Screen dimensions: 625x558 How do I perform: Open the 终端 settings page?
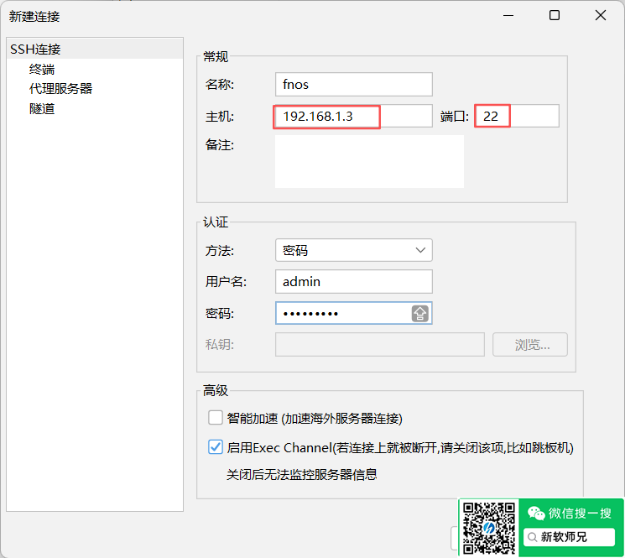(x=42, y=69)
